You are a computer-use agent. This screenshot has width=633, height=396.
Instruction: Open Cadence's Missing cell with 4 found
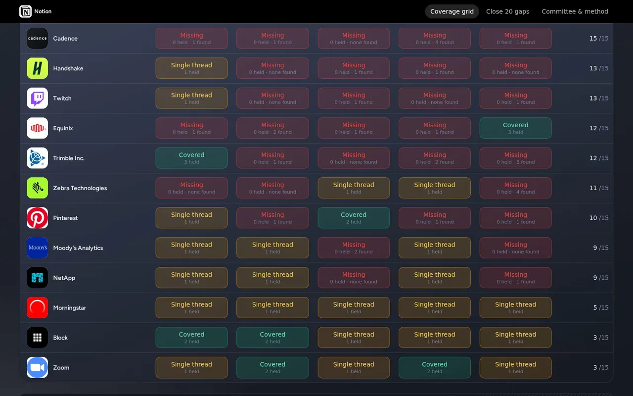[x=435, y=39]
